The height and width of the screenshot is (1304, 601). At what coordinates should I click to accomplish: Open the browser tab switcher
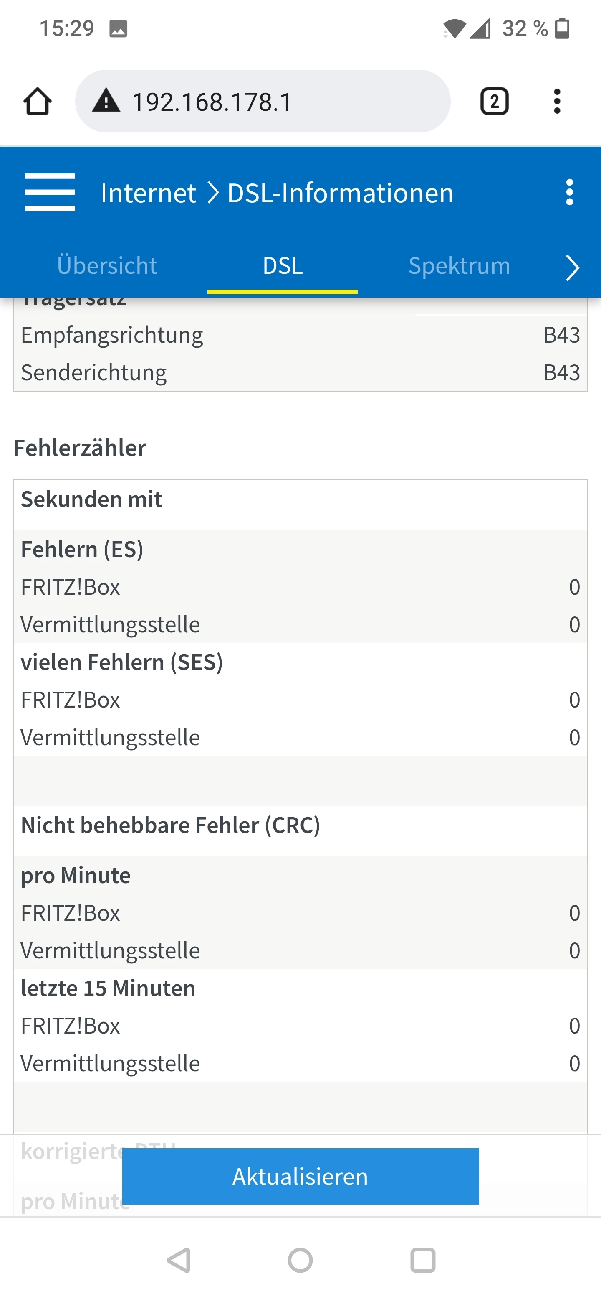[x=494, y=102]
